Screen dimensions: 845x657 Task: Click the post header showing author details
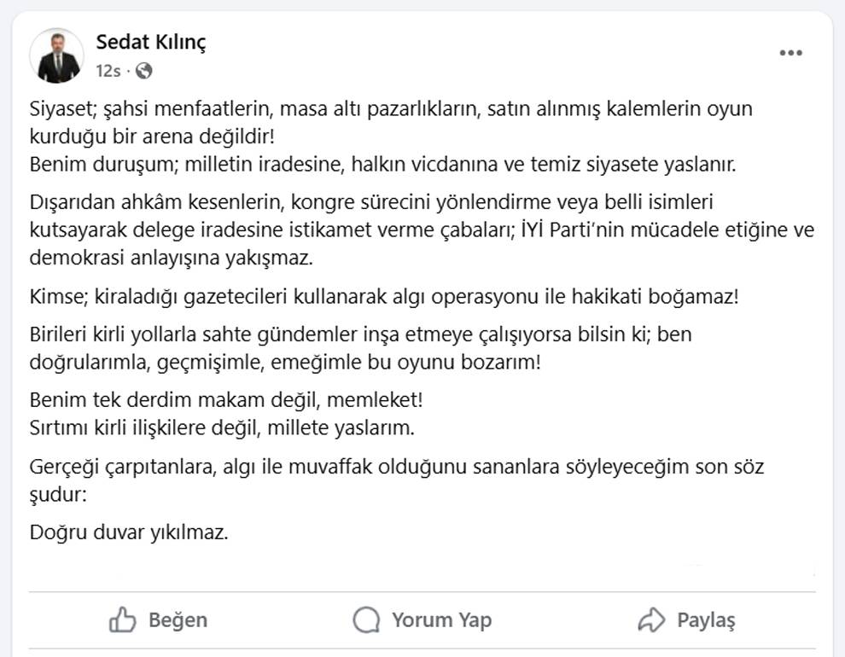coord(171,54)
